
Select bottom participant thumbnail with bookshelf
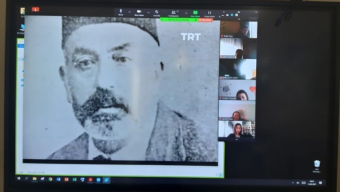pyautogui.click(x=237, y=129)
